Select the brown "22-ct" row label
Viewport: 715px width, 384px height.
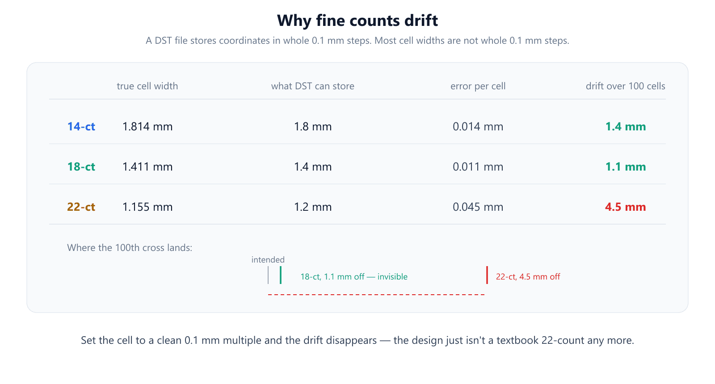[81, 207]
